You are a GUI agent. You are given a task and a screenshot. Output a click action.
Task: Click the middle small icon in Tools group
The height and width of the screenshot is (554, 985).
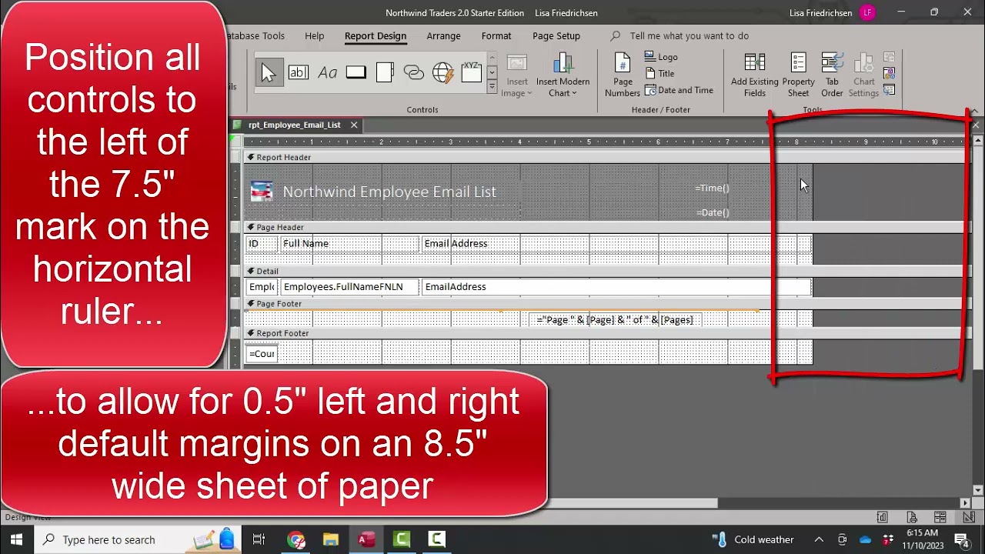point(889,73)
